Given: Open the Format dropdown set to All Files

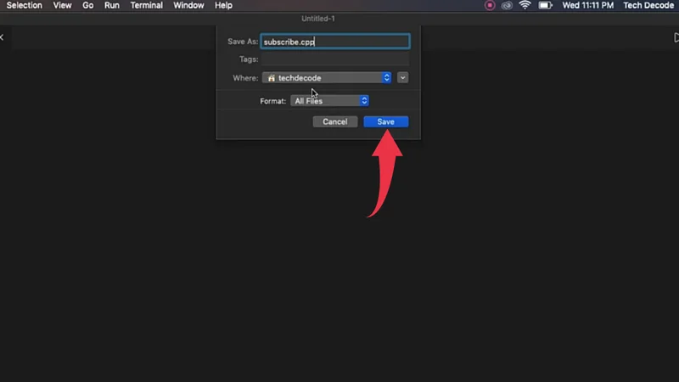Looking at the screenshot, I should click(x=329, y=100).
